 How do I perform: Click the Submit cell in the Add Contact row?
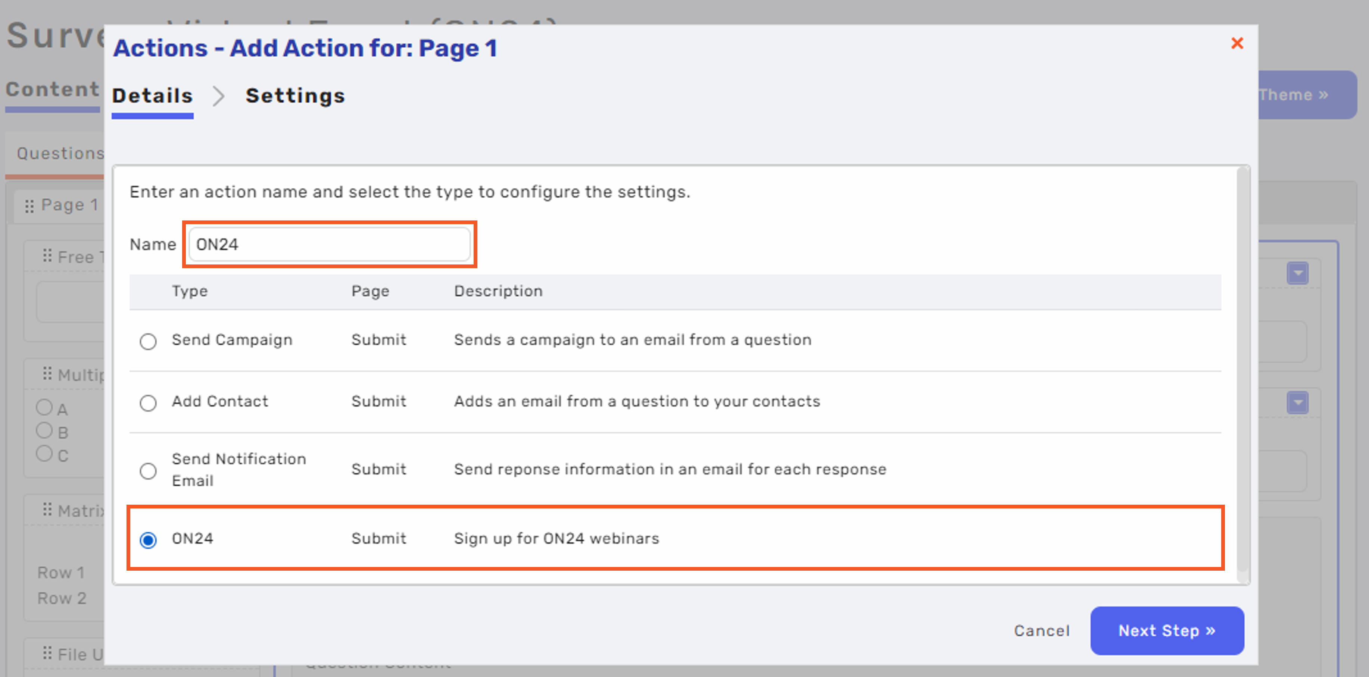point(378,401)
